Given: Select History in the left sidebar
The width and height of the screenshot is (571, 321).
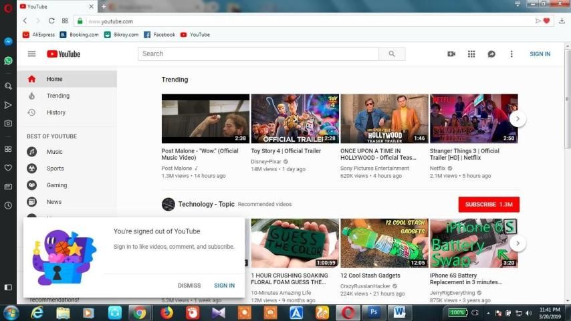Looking at the screenshot, I should 56,112.
